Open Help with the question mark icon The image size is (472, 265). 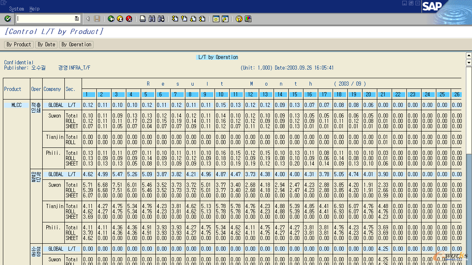click(239, 19)
